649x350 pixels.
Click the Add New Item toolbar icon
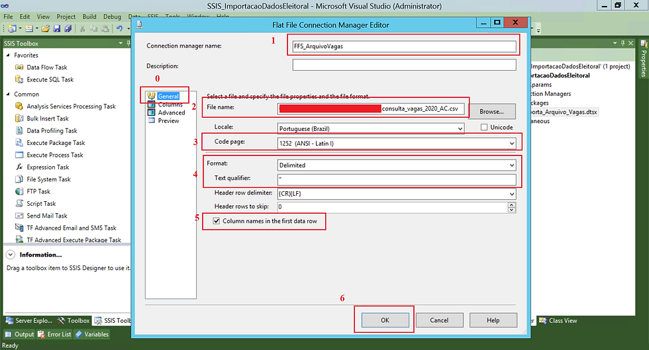pyautogui.click(x=28, y=28)
